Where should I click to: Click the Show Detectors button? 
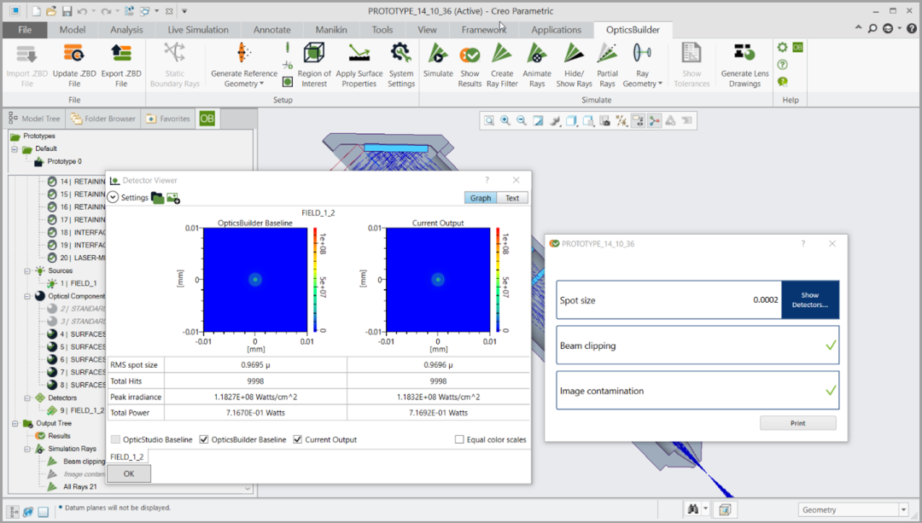(x=810, y=300)
